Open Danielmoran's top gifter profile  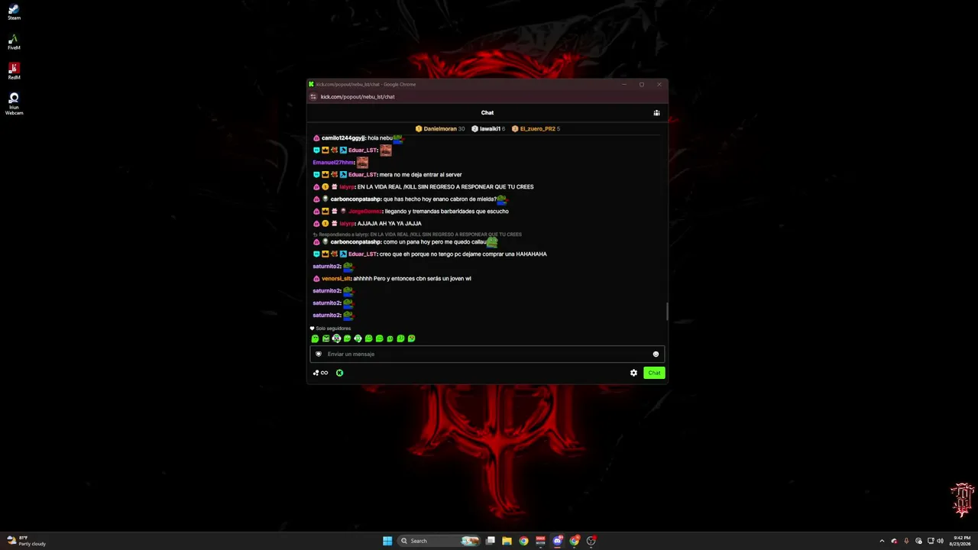coord(439,129)
